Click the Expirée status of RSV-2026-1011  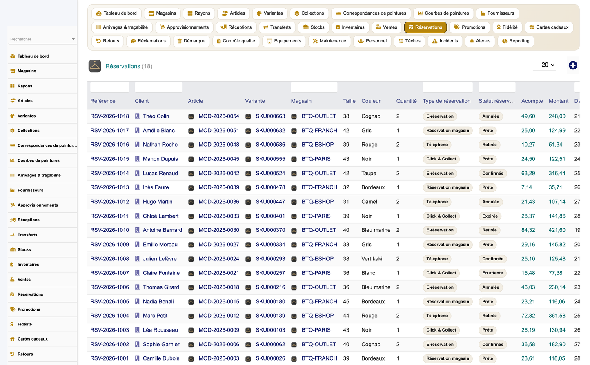click(x=490, y=216)
